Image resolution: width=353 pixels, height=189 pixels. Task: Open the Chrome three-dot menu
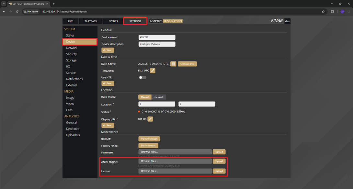[349, 12]
